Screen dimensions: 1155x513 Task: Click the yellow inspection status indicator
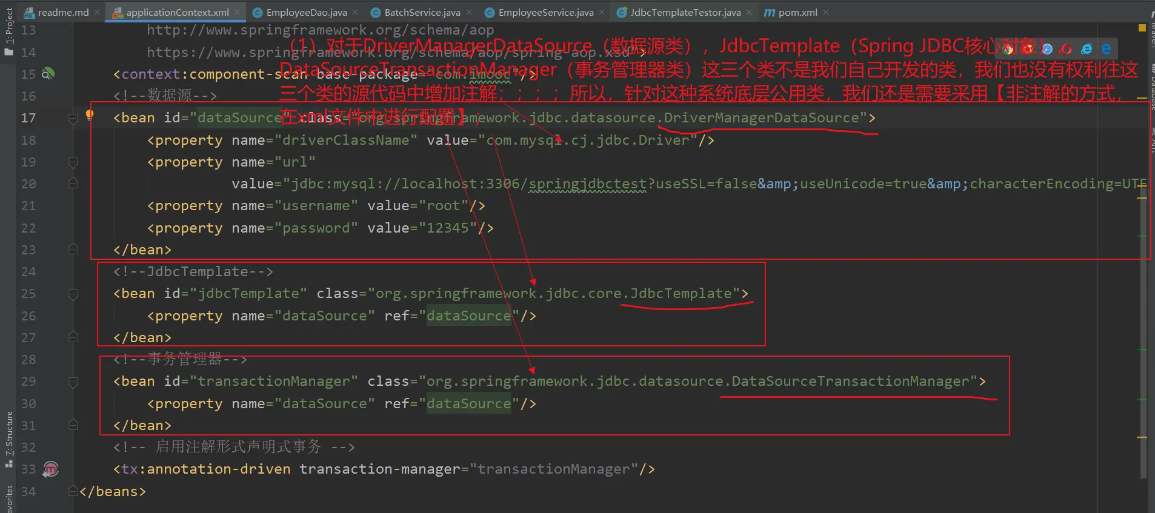tap(1142, 28)
